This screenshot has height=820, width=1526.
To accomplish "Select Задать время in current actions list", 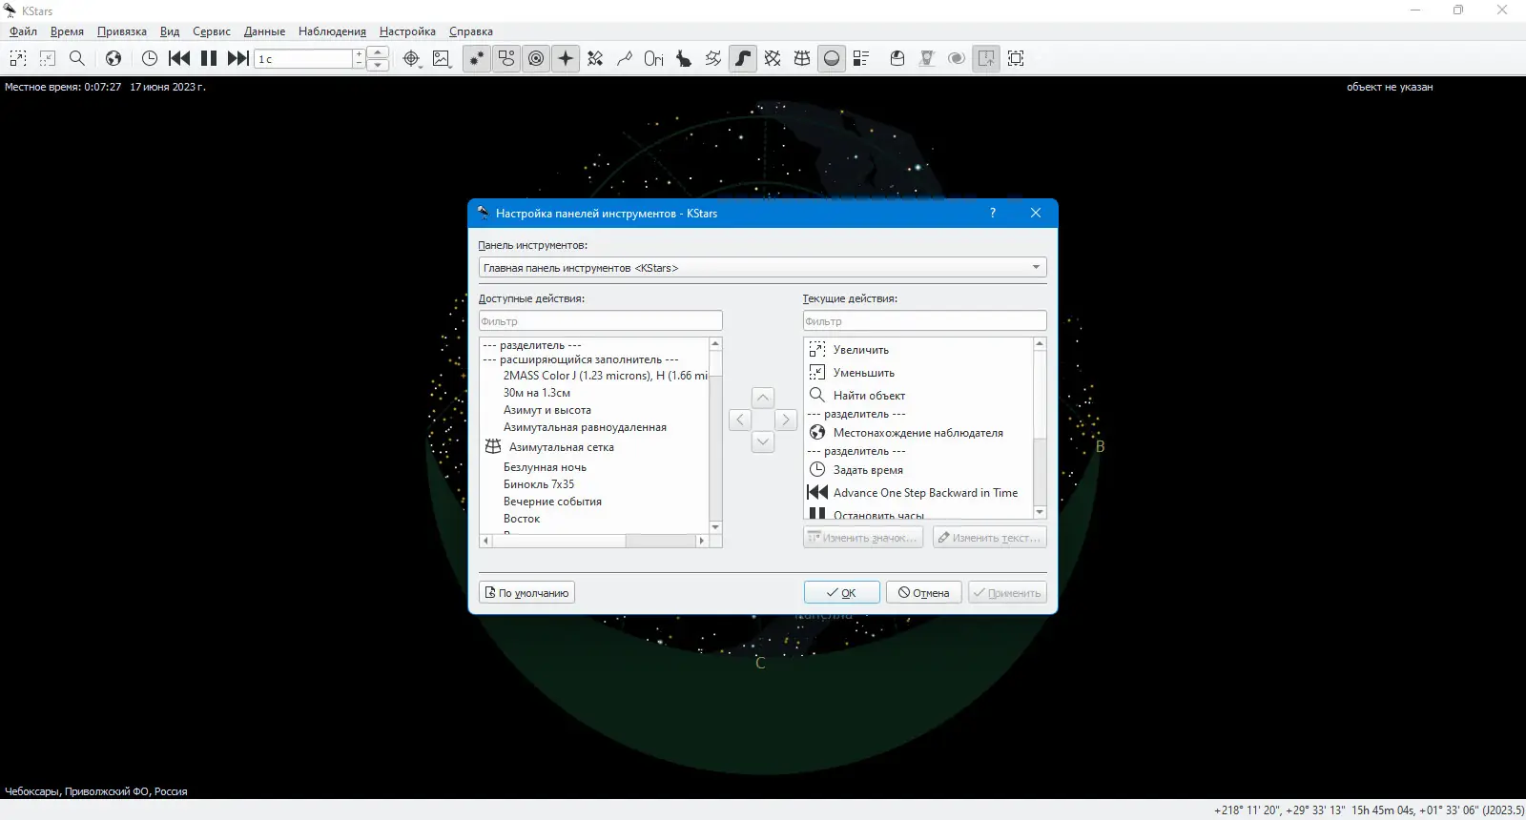I will click(918, 470).
